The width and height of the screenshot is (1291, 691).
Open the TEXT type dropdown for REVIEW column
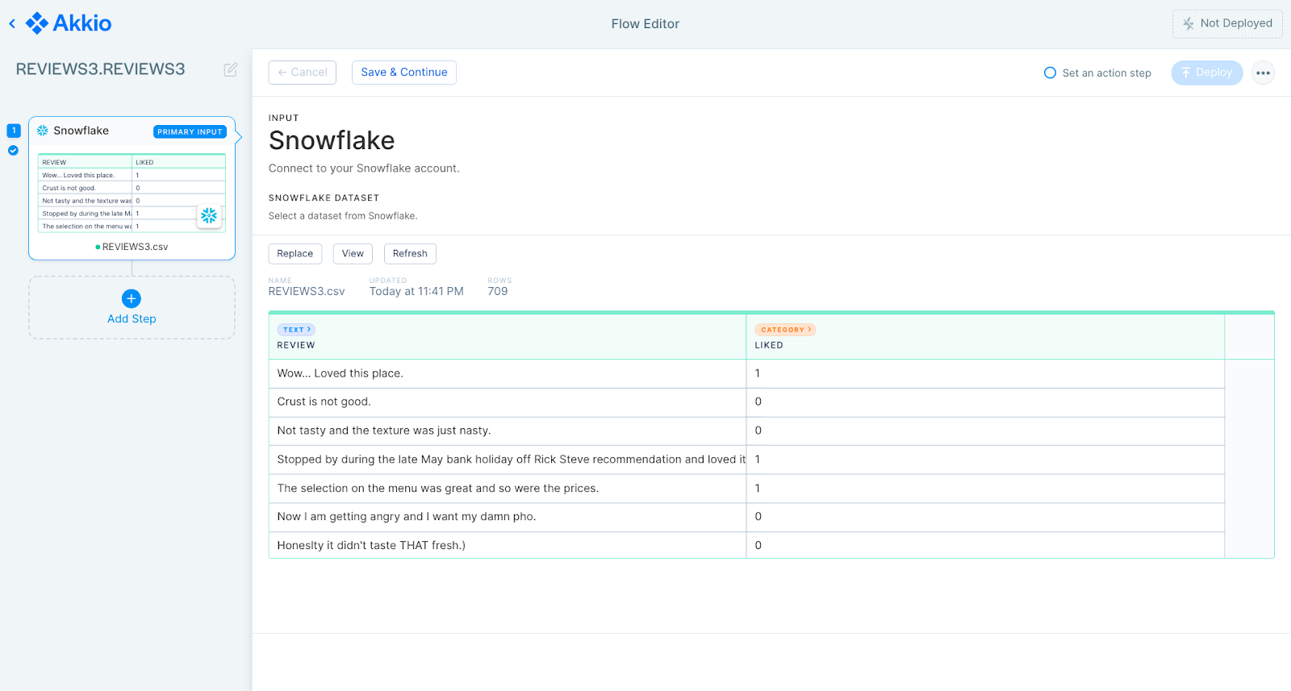coord(296,330)
